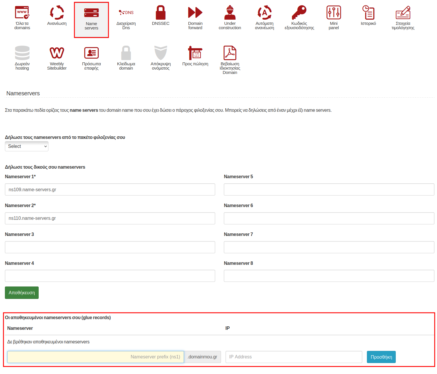
Task: Select the Αυτόματη ανανέωση icon
Action: click(x=265, y=12)
